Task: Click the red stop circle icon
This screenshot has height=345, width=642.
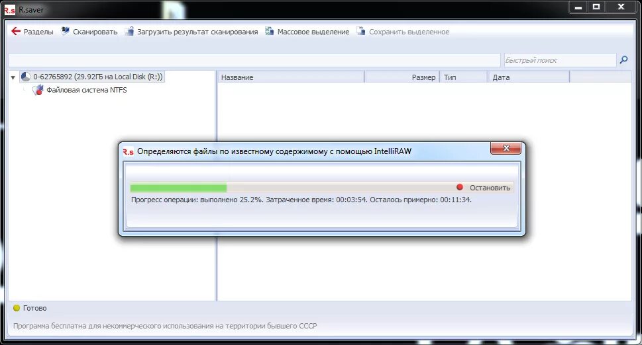Action: pyautogui.click(x=460, y=187)
